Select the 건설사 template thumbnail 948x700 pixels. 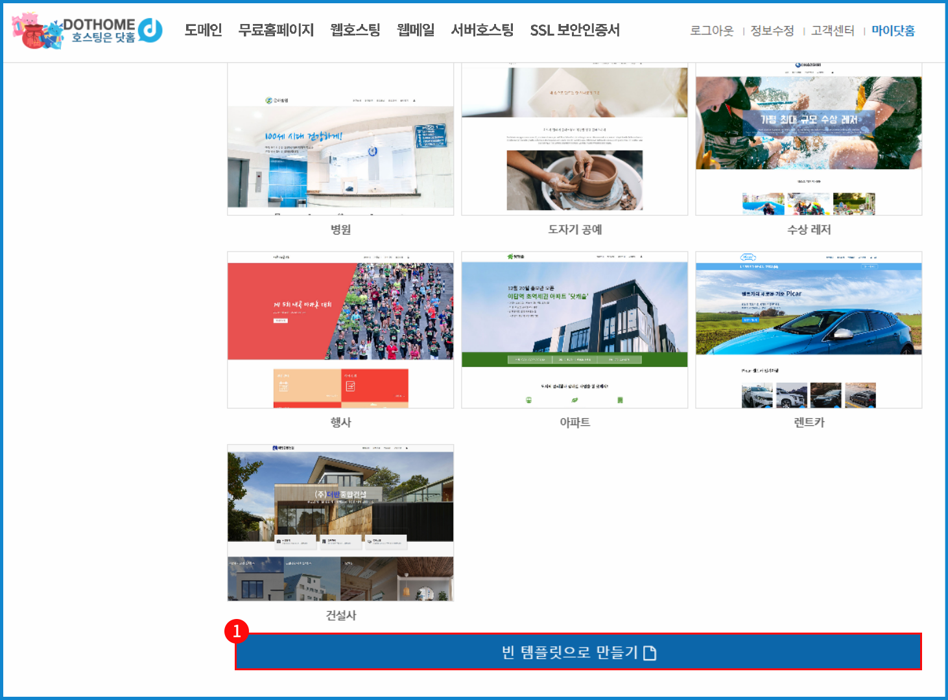tap(340, 523)
